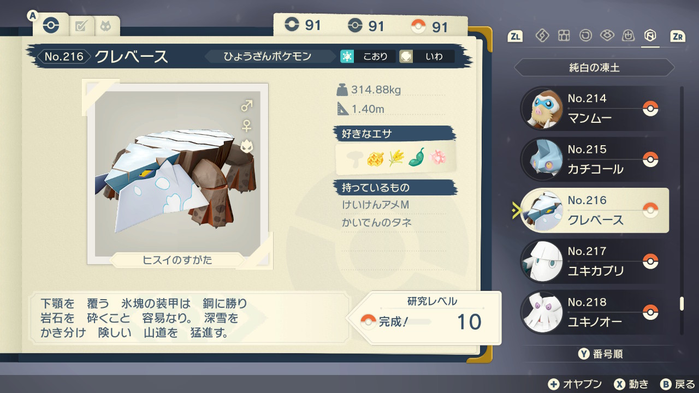Click the honey cake food icon
This screenshot has width=699, height=393.
[375, 158]
